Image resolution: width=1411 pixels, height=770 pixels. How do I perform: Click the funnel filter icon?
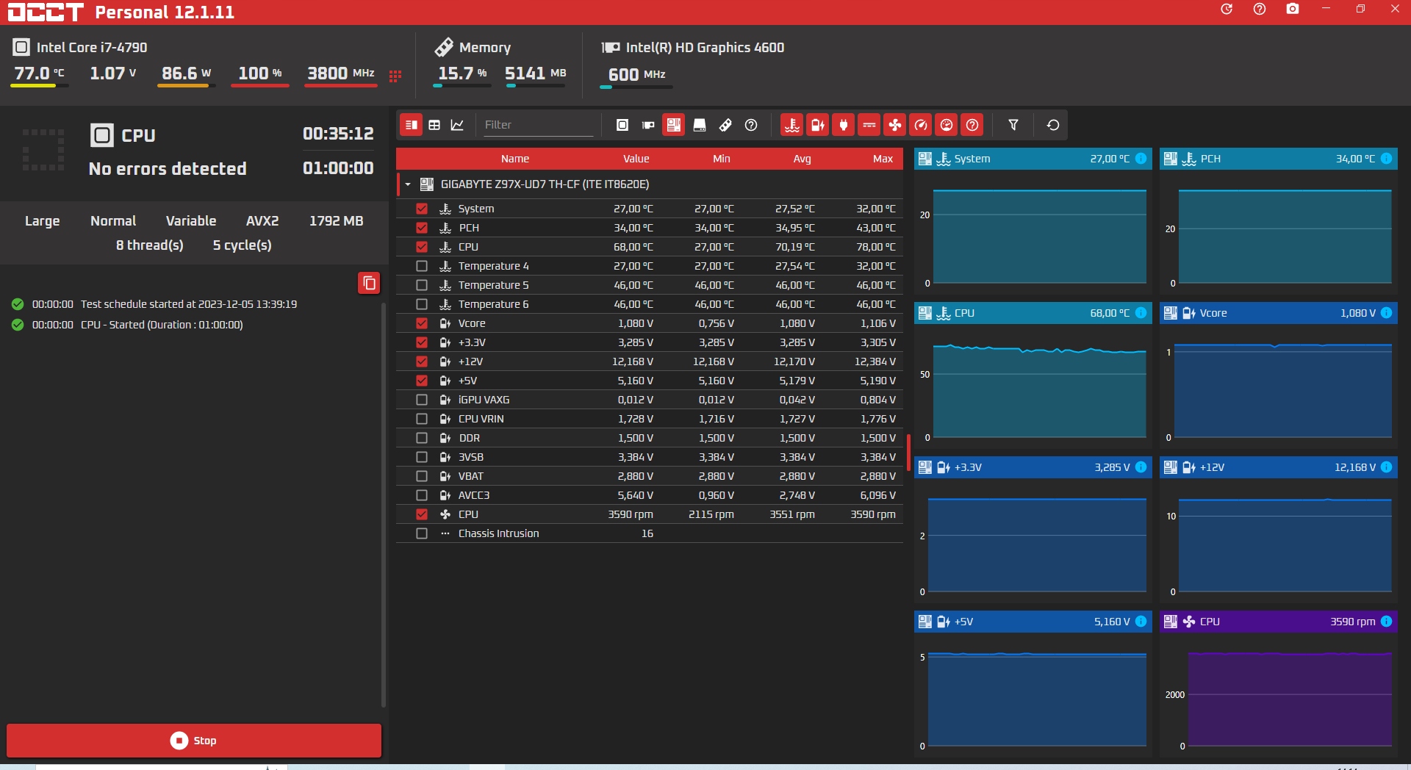tap(1013, 125)
